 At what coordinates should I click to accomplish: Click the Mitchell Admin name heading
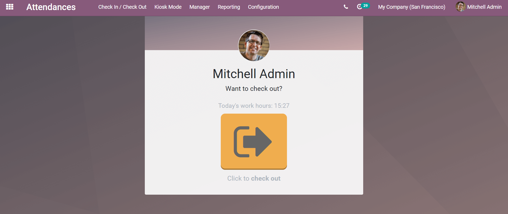(254, 74)
